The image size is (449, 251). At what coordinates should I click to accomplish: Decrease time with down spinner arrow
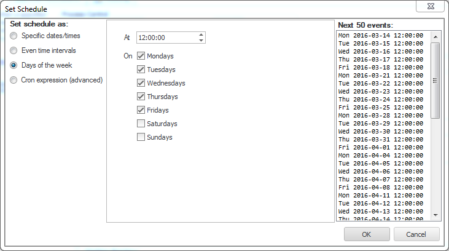tap(201, 41)
